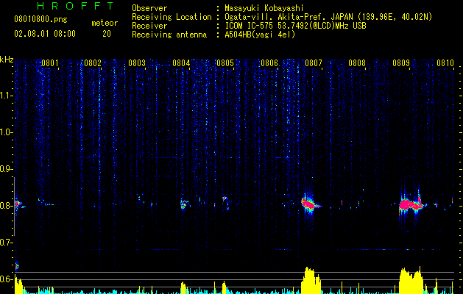Click the 0801 time marker
The height and width of the screenshot is (294, 463).
(50, 63)
